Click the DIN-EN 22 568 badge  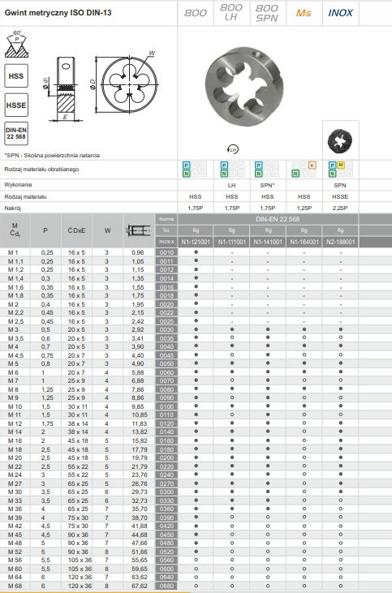point(16,134)
